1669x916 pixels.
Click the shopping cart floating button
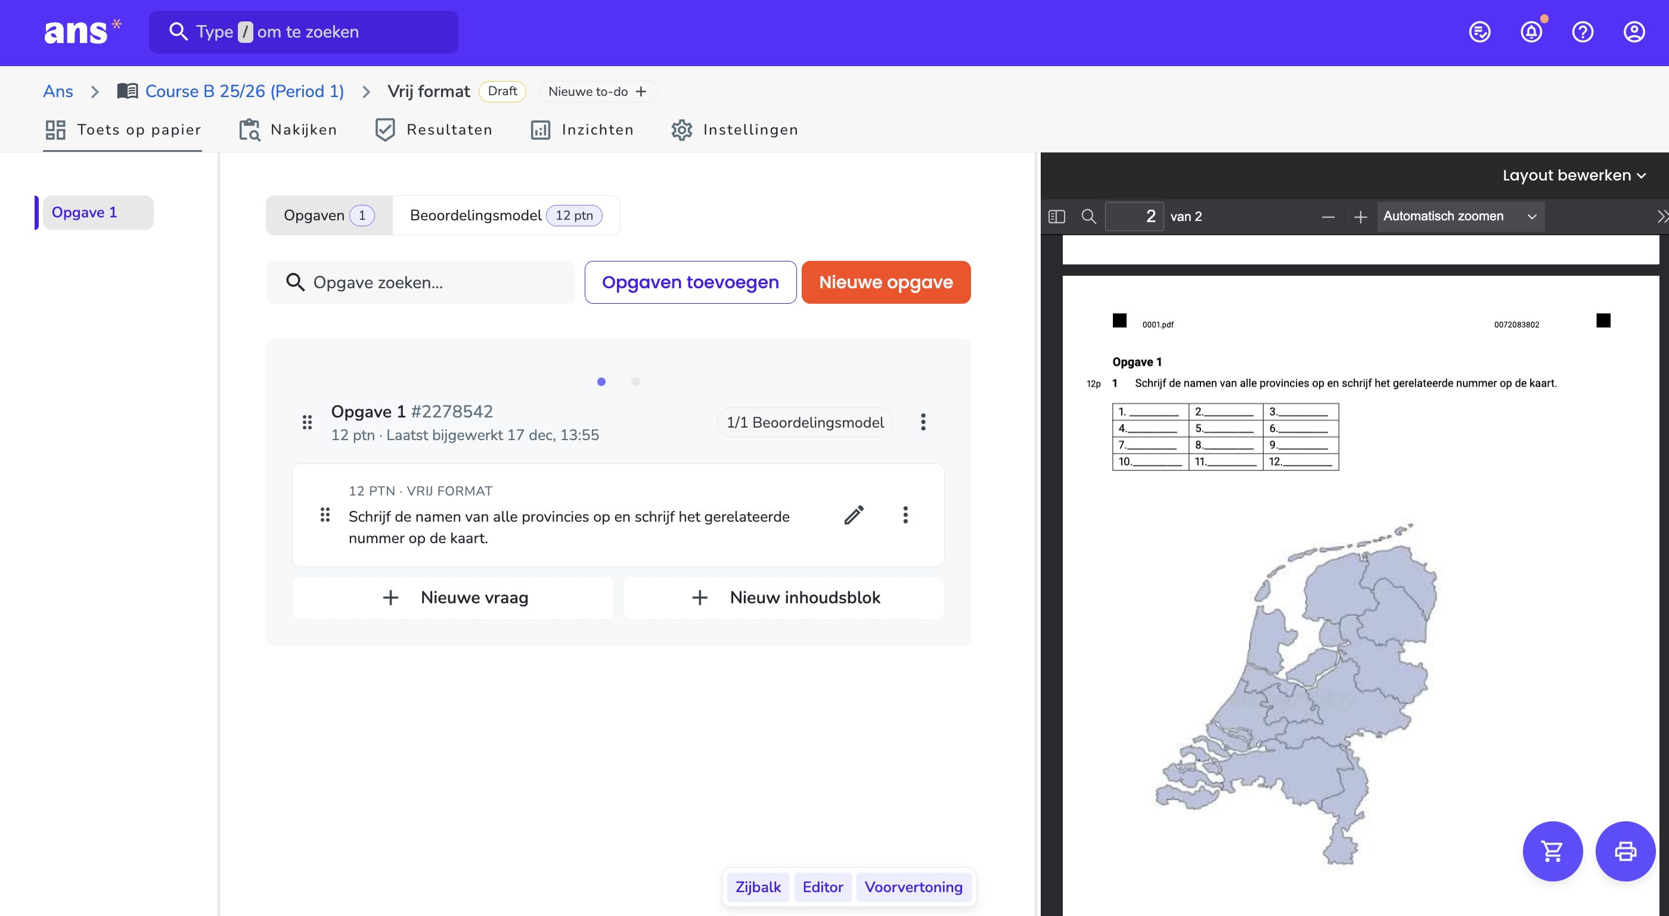coord(1552,850)
